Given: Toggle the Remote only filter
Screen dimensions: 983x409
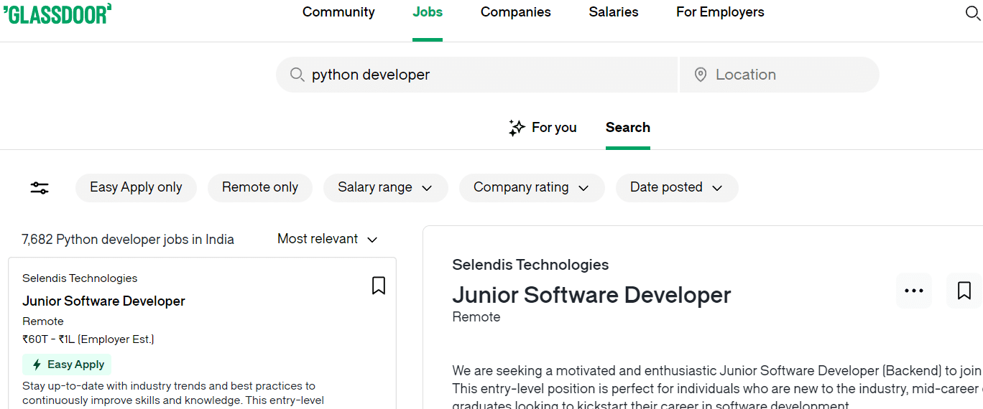Looking at the screenshot, I should point(259,187).
